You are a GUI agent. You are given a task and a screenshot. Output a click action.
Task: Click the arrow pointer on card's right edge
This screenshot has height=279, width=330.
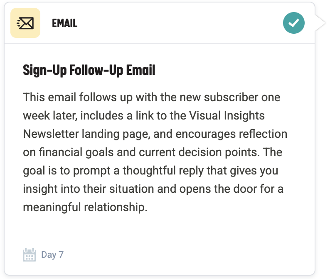coord(320,23)
